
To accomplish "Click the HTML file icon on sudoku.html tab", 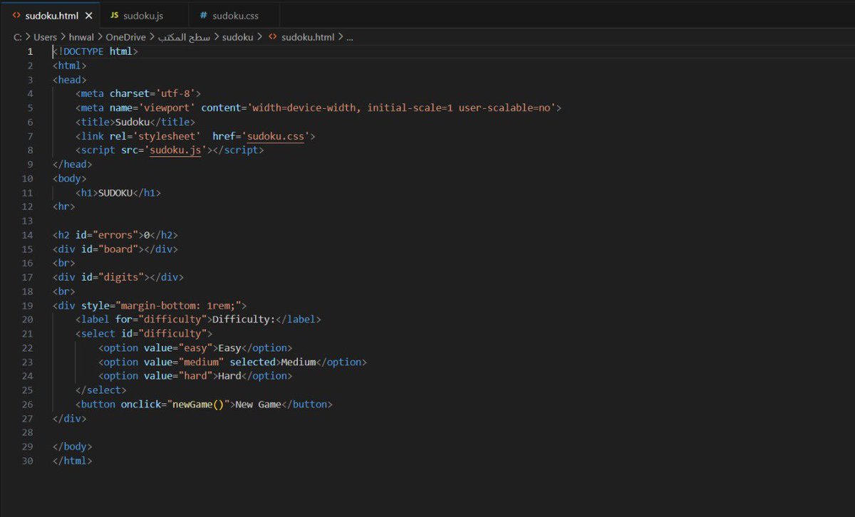I will [x=16, y=15].
